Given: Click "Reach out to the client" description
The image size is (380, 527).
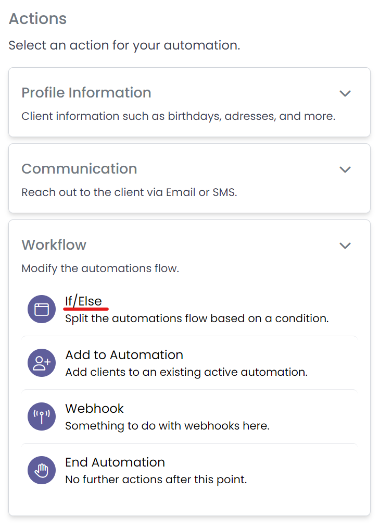Looking at the screenshot, I should click(129, 192).
